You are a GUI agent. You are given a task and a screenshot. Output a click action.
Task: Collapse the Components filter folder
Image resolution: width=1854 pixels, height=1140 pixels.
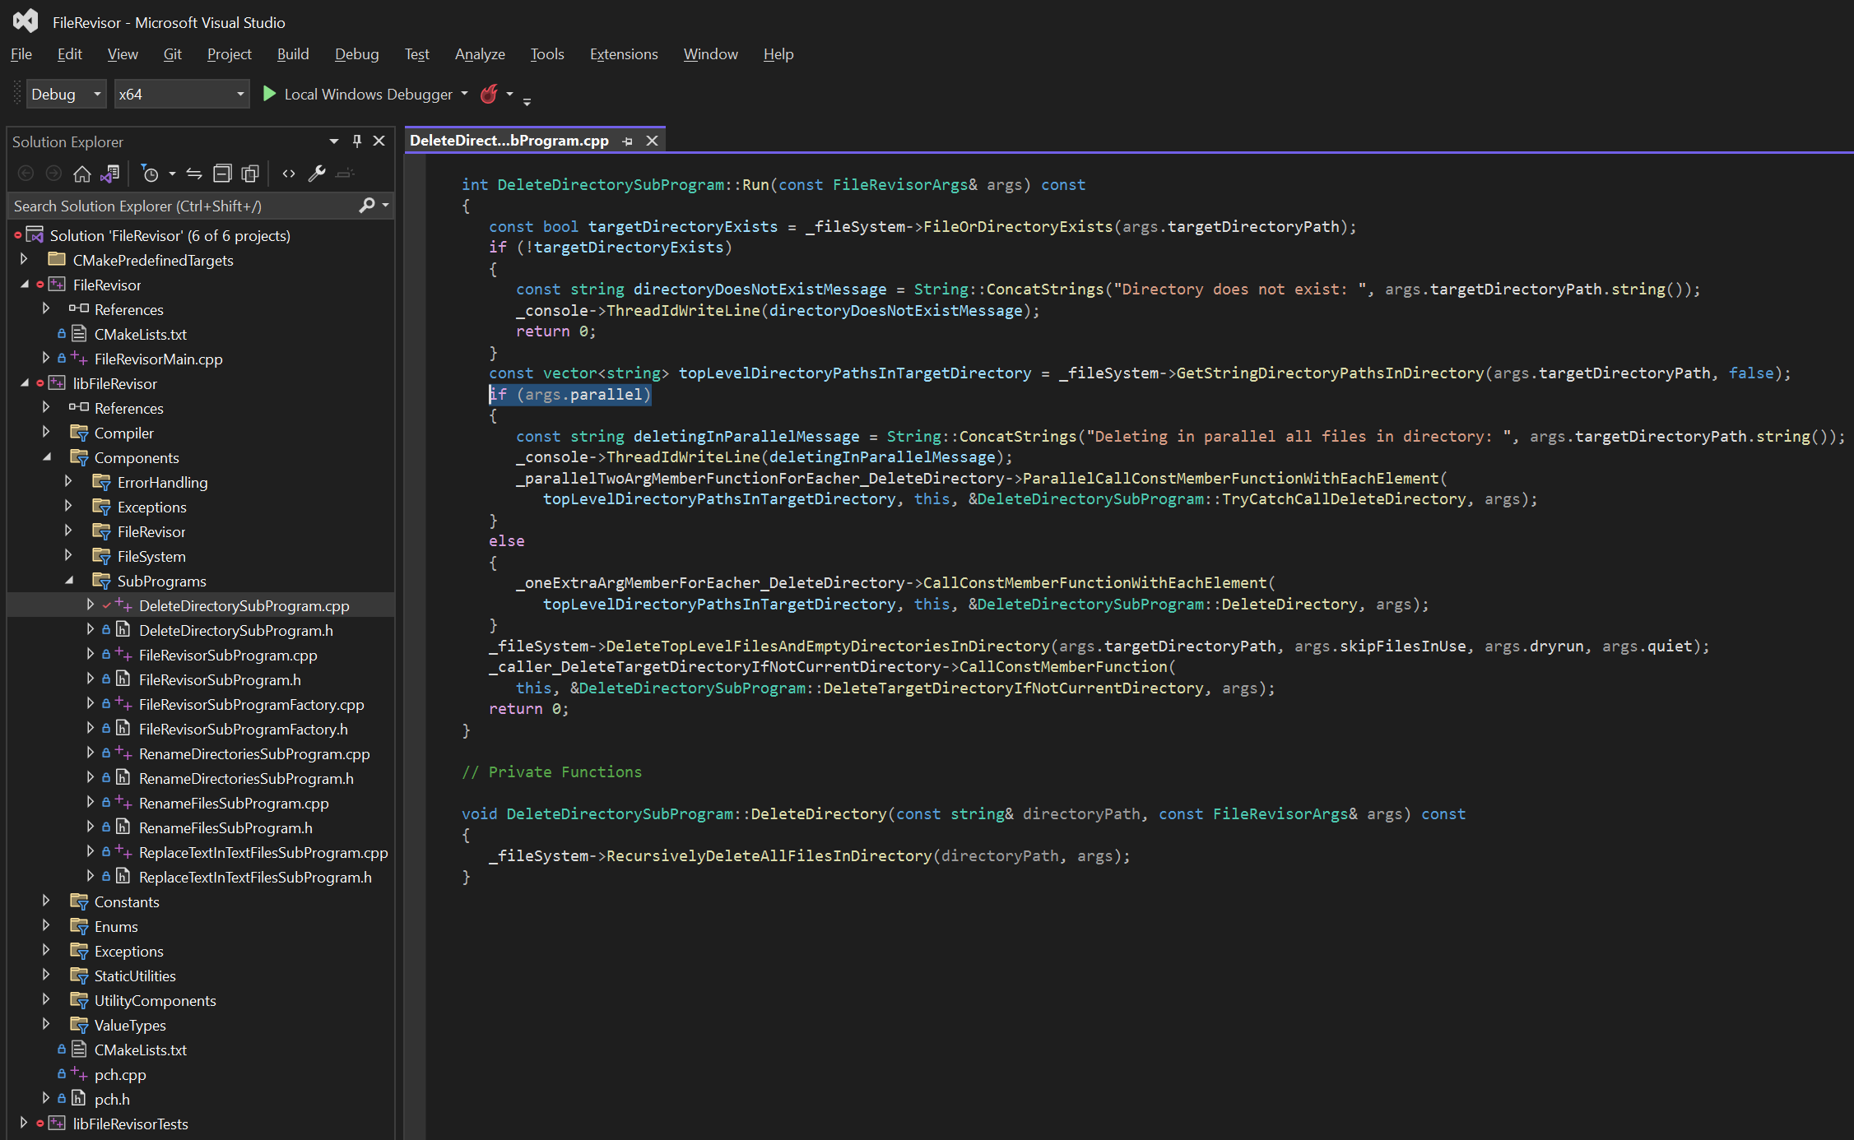point(46,456)
